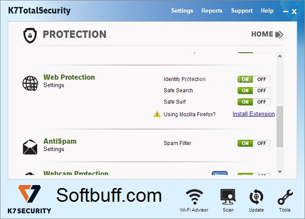Image resolution: width=305 pixels, height=219 pixels.
Task: Turn off Safe Search toggle
Action: click(x=262, y=91)
